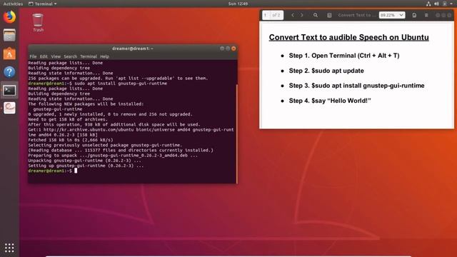The width and height of the screenshot is (457, 257).
Task: Click 'Step 1. Open Terminal (Ctrl + Alt + T)'
Action: tap(344, 56)
